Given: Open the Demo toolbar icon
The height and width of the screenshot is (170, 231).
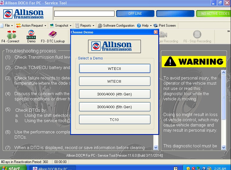Looking at the screenshot, I should coord(31,35).
